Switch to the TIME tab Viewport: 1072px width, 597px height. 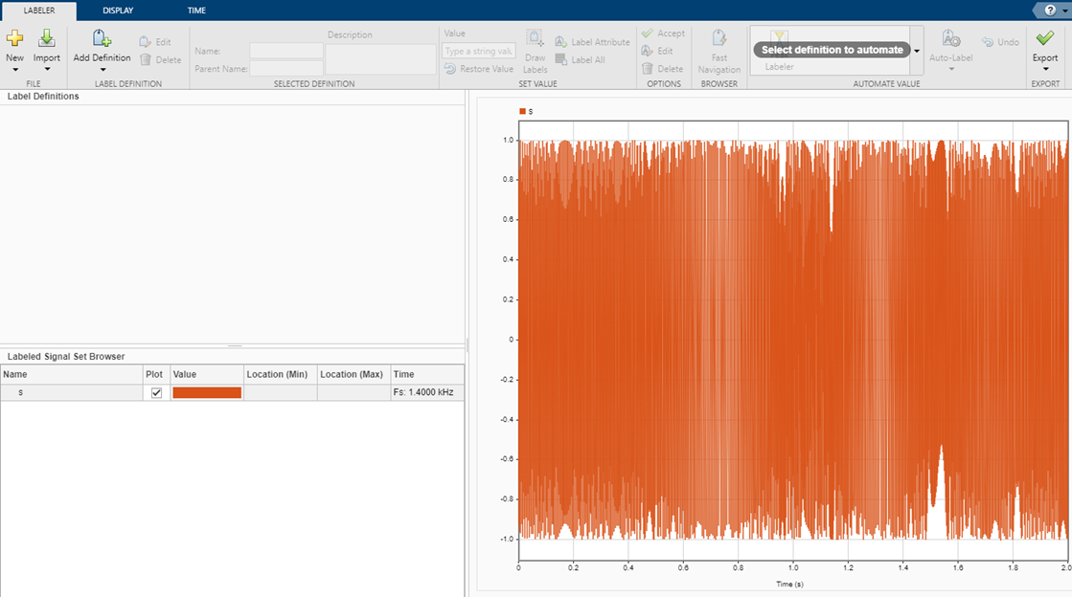[195, 11]
